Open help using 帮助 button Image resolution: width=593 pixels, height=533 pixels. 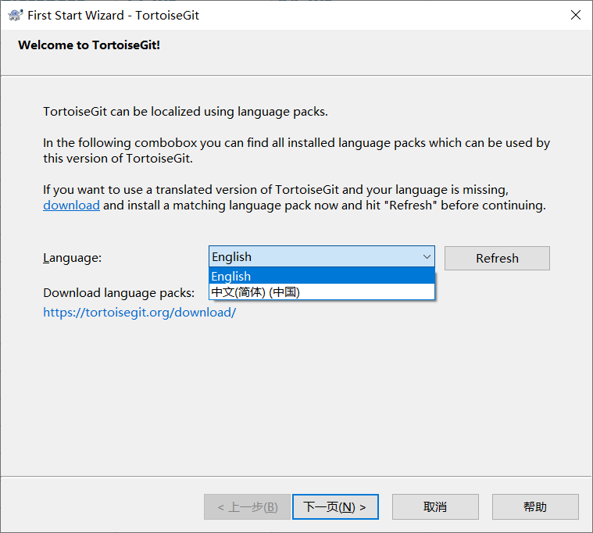[x=535, y=507]
